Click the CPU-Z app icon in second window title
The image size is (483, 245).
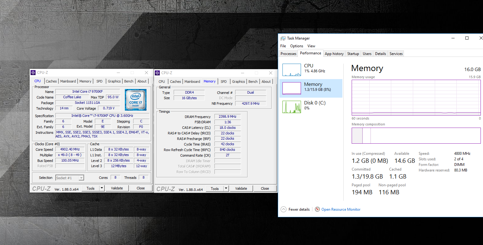pyautogui.click(x=158, y=73)
